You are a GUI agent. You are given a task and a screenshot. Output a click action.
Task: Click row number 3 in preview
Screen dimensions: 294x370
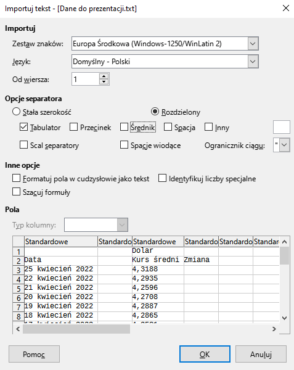(18, 270)
